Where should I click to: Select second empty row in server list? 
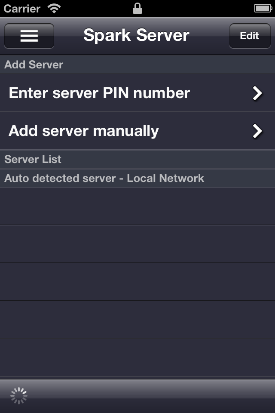137,244
